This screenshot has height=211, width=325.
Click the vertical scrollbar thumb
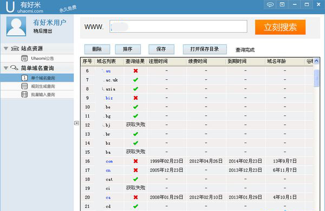pyautogui.click(x=316, y=78)
